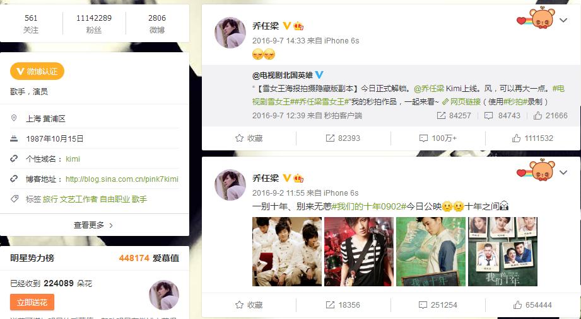Click the orange V verification badge beside 乔任梁
The height and width of the screenshot is (319, 581).
[x=287, y=26]
